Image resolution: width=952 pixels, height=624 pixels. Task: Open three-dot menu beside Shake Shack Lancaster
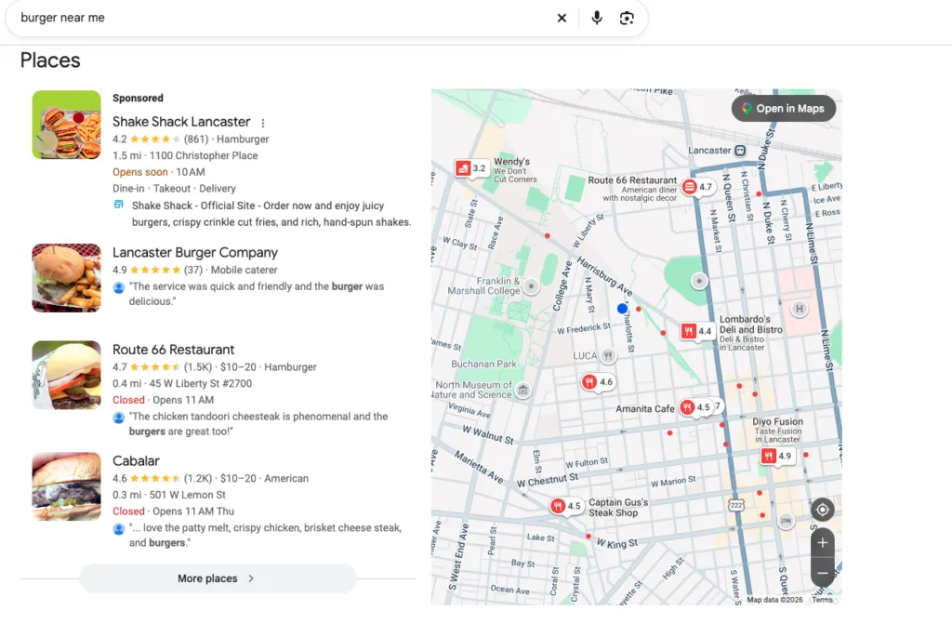point(263,124)
